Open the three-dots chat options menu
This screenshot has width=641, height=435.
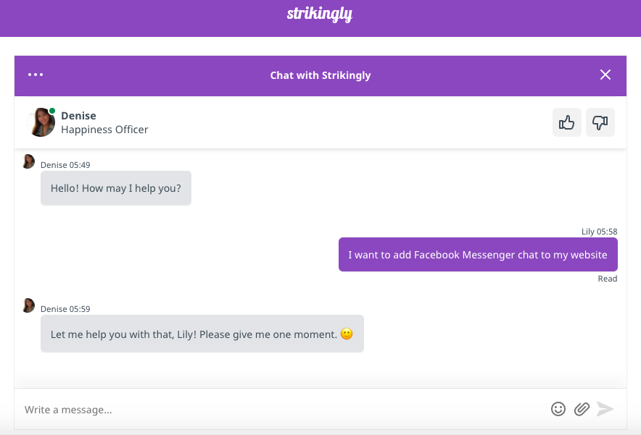(36, 75)
